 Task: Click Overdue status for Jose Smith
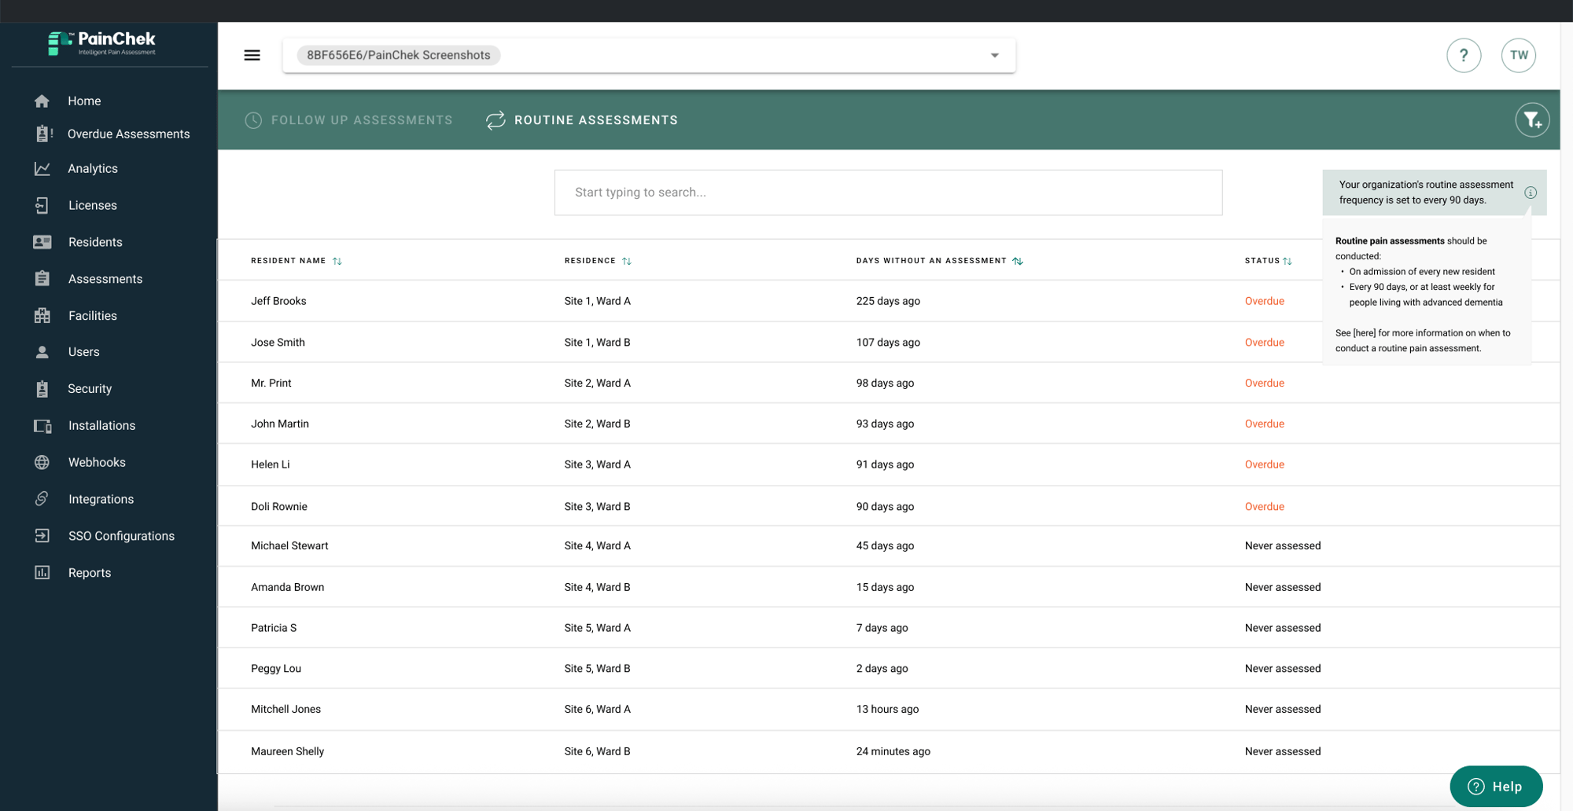click(x=1265, y=343)
